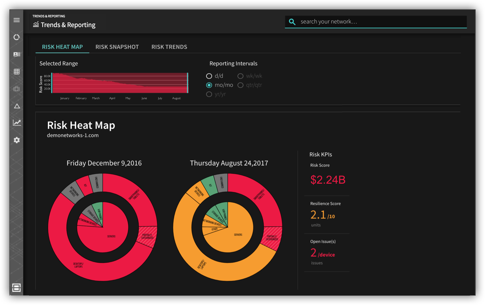The width and height of the screenshot is (485, 305).
Task: Switch to the Risk Heat Map tab
Action: coord(62,47)
